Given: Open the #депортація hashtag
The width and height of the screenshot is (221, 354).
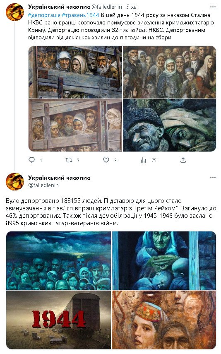Looking at the screenshot, I should tap(44, 15).
